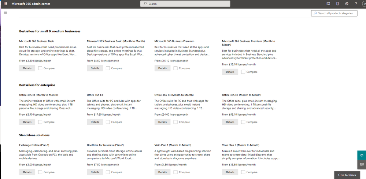The height and width of the screenshot is (179, 366).
Task: Open Details for Office 365 E3 (Month to Month)
Action: pos(162,122)
